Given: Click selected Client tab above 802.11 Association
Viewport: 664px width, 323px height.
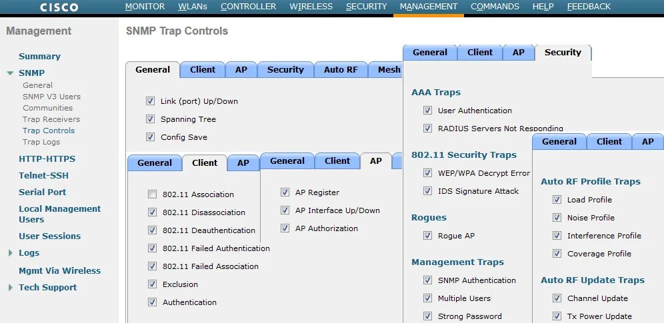Looking at the screenshot, I should tap(205, 162).
